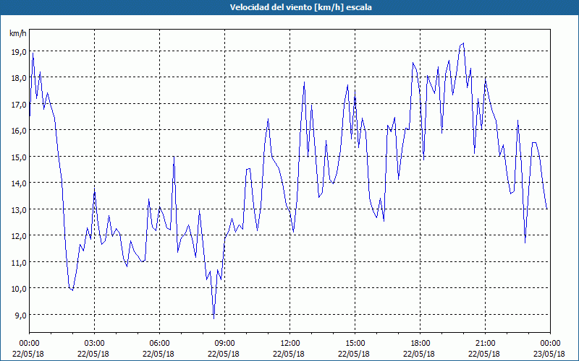Click the km/h unit label
This screenshot has width=579, height=361.
[x=18, y=34]
